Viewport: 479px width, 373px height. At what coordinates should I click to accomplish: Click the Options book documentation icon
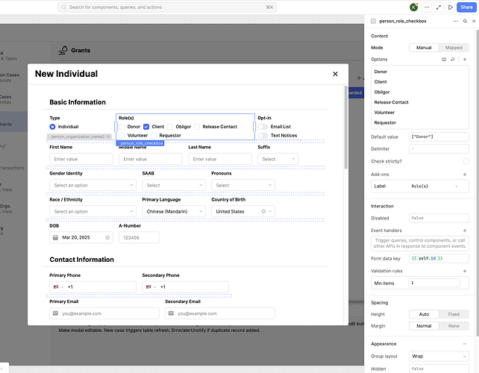(444, 59)
